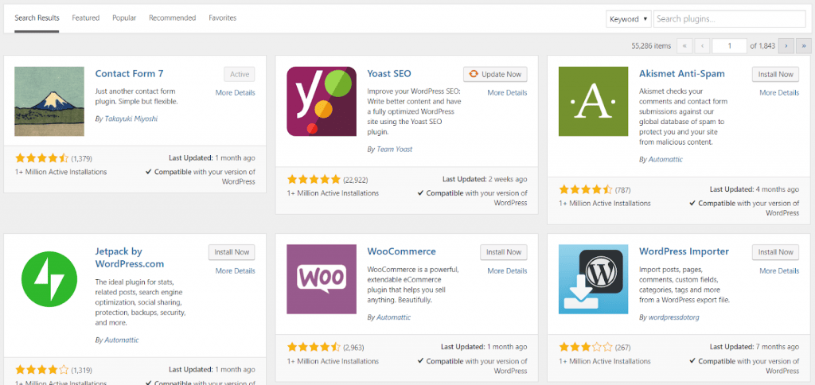Open author Team Yoast link
The width and height of the screenshot is (815, 385).
pyautogui.click(x=393, y=149)
